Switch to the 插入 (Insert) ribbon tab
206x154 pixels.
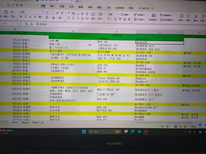coord(52,6)
